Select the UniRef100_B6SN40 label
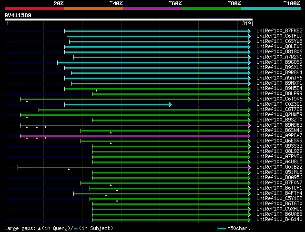305x232 pixels. tap(279, 131)
